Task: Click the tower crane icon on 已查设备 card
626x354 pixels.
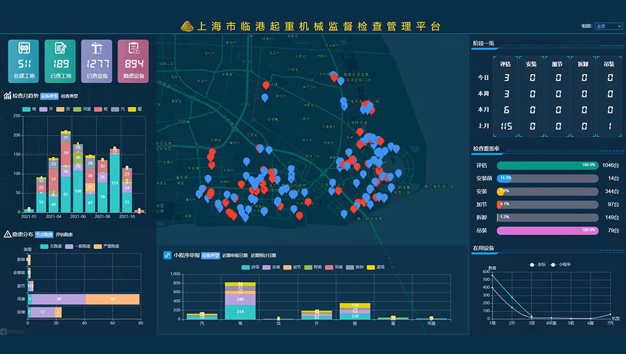Action: (x=97, y=49)
